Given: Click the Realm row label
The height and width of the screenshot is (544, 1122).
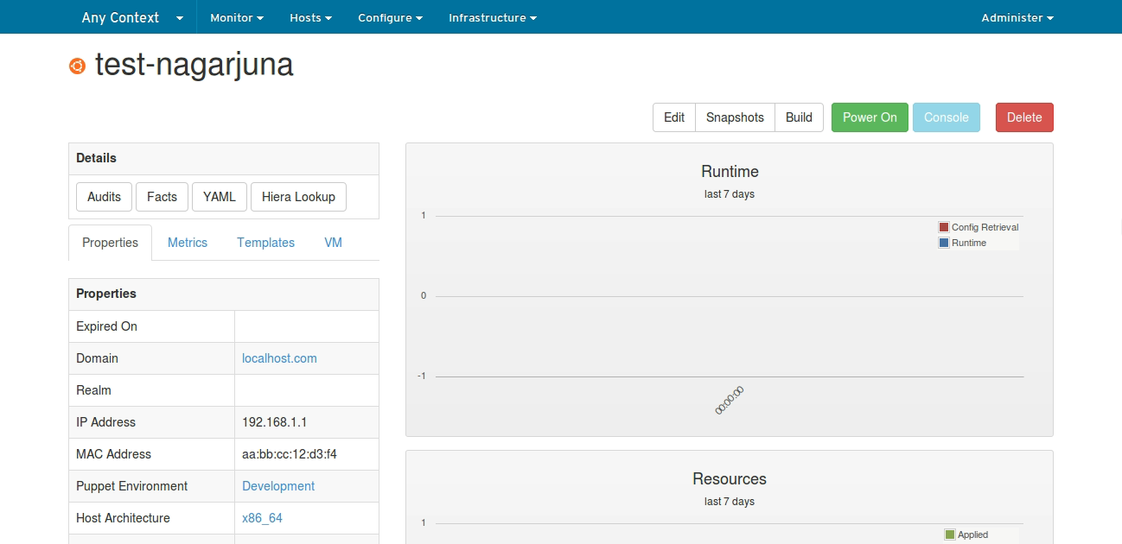Looking at the screenshot, I should 93,390.
